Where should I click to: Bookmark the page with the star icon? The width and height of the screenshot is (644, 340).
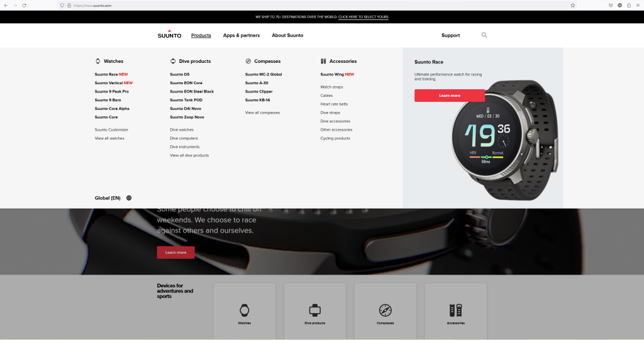click(572, 5)
